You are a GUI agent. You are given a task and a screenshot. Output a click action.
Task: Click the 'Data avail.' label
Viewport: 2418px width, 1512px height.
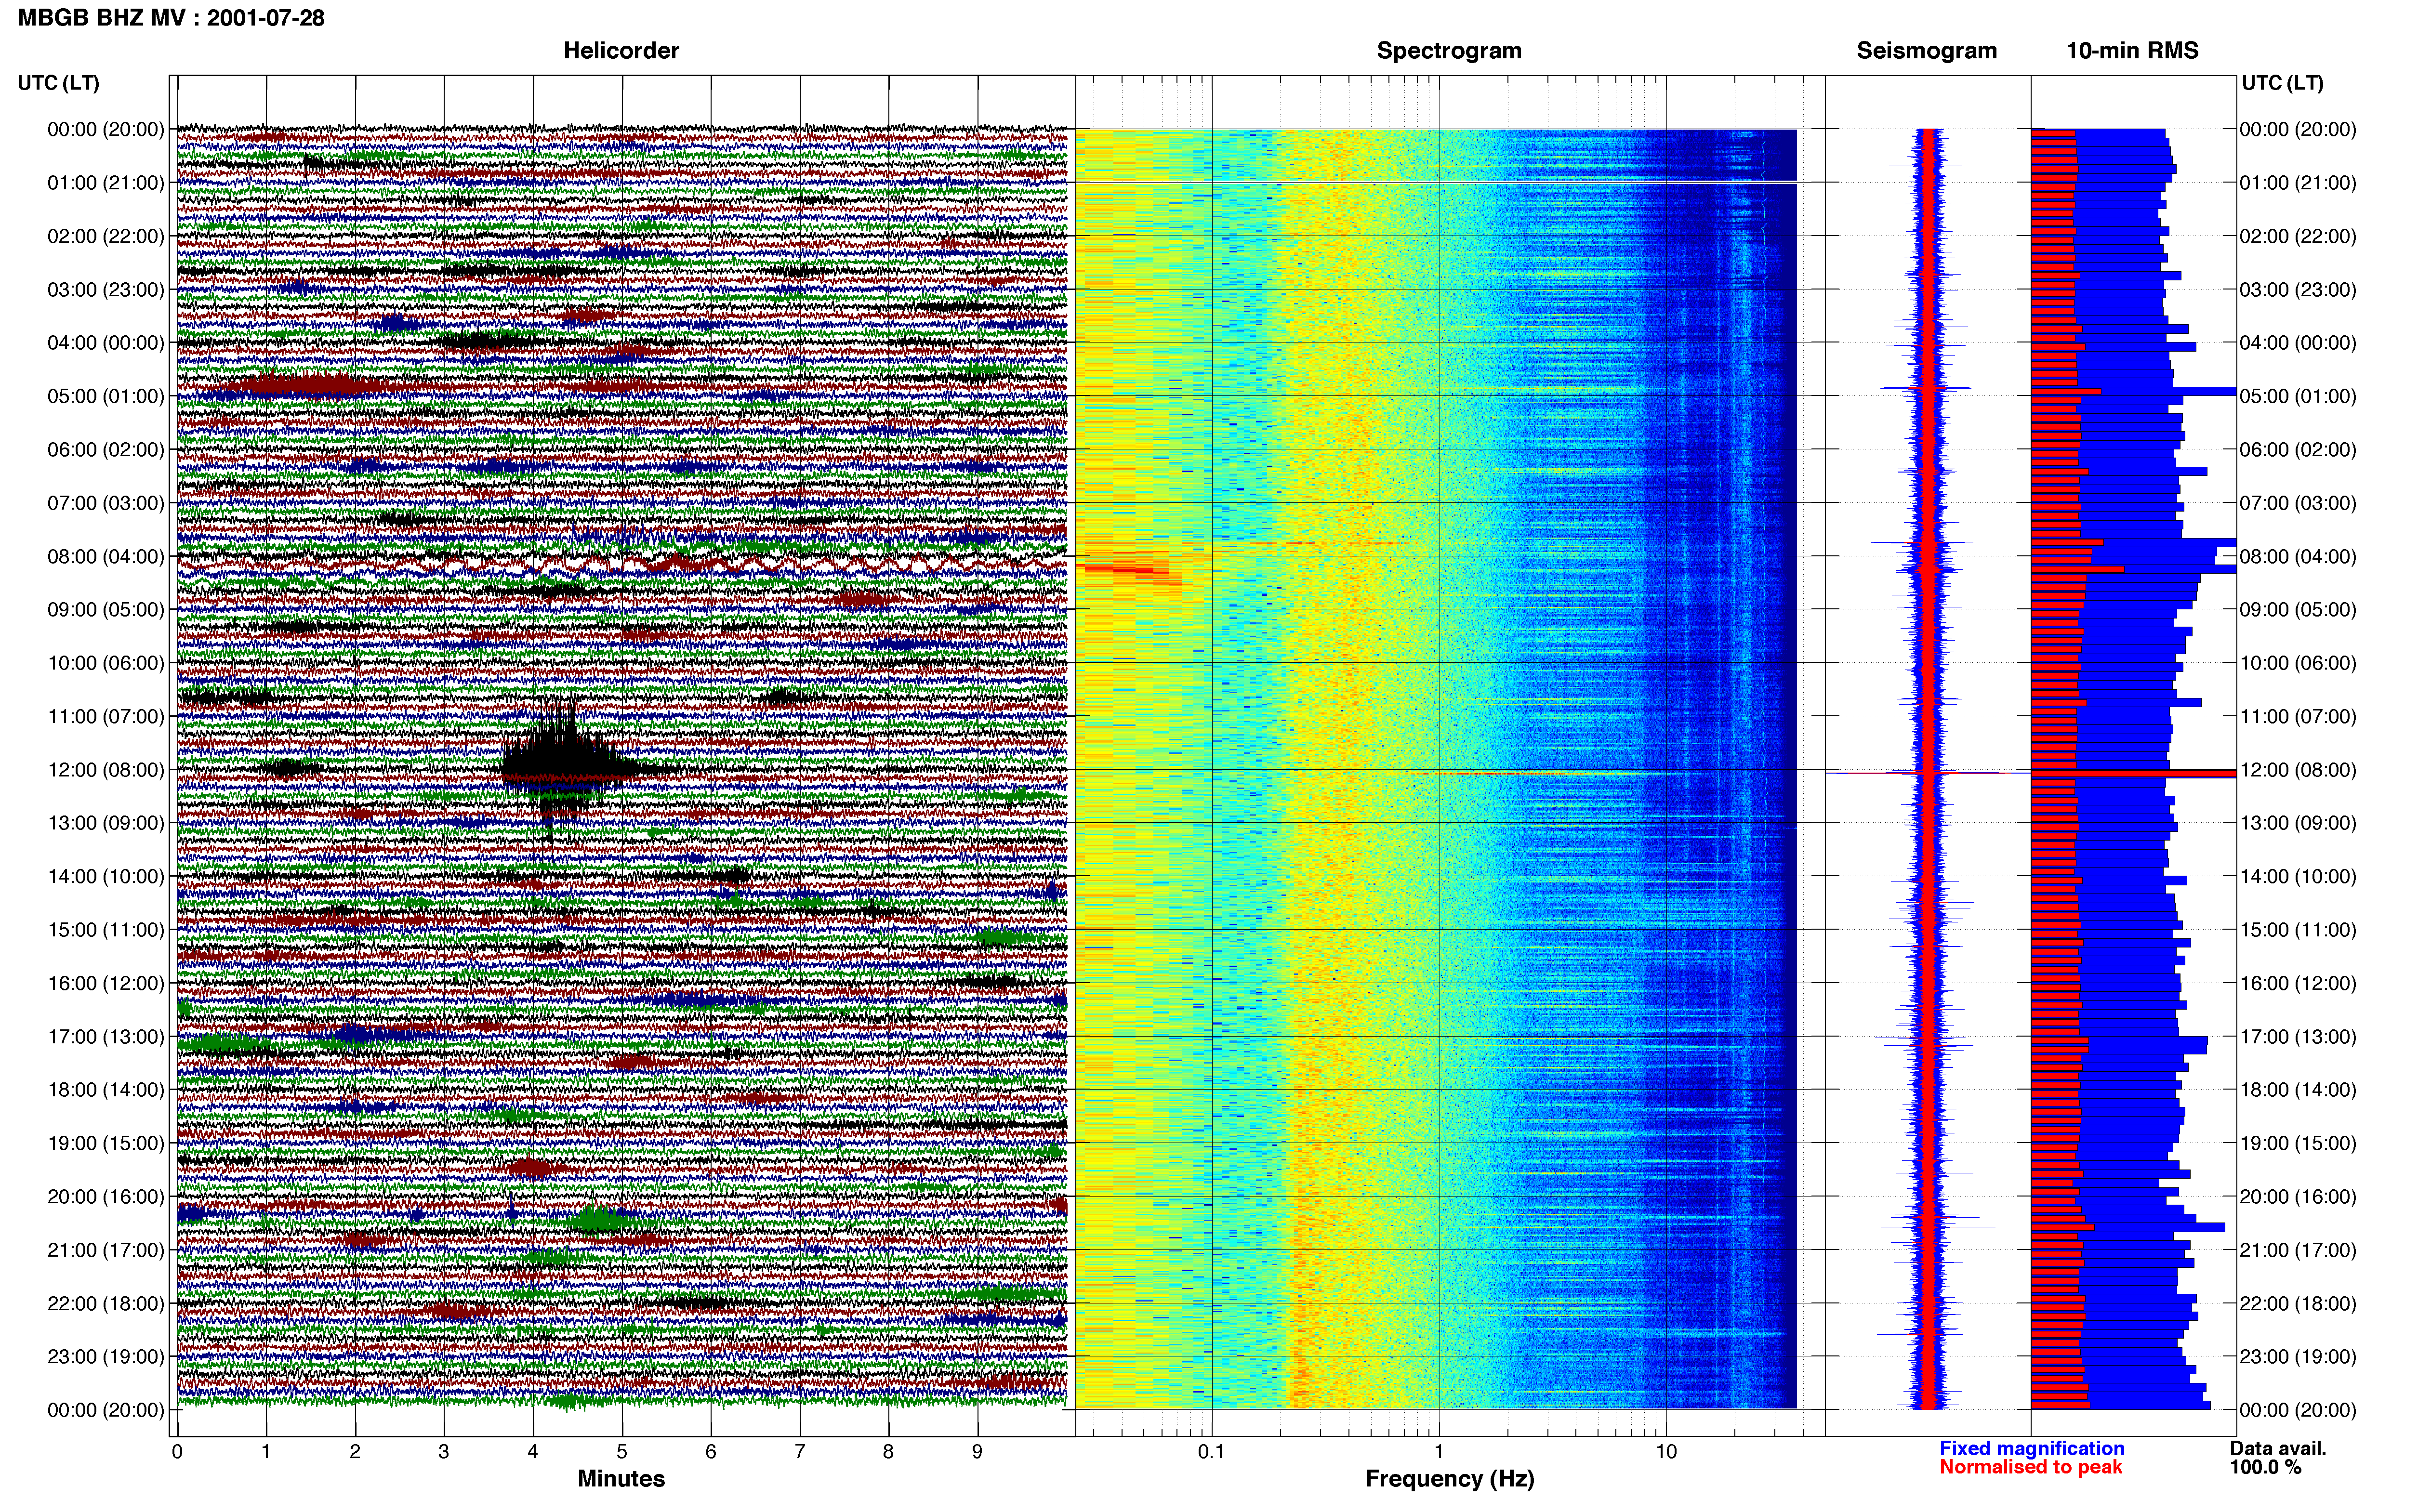click(x=2278, y=1449)
